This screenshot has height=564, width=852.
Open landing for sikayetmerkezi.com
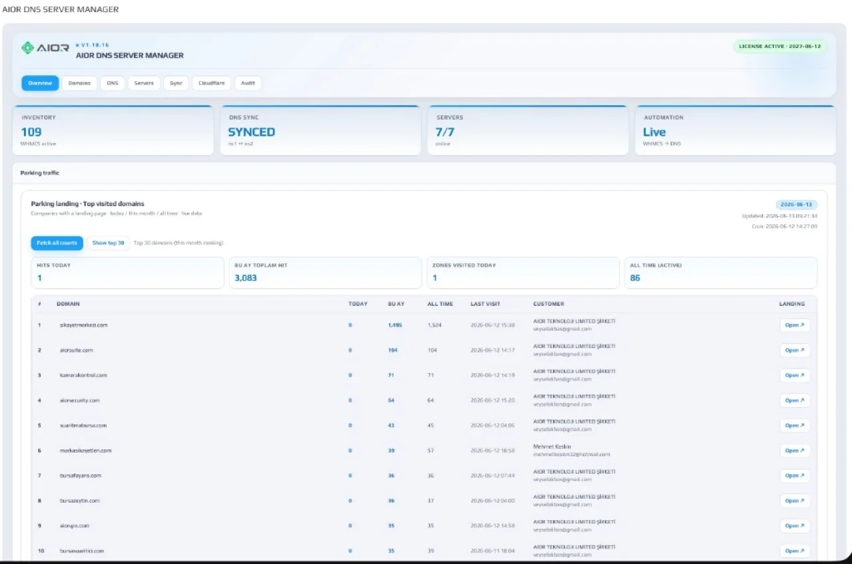795,325
